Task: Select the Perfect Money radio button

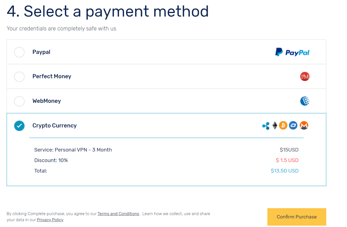Action: [19, 77]
